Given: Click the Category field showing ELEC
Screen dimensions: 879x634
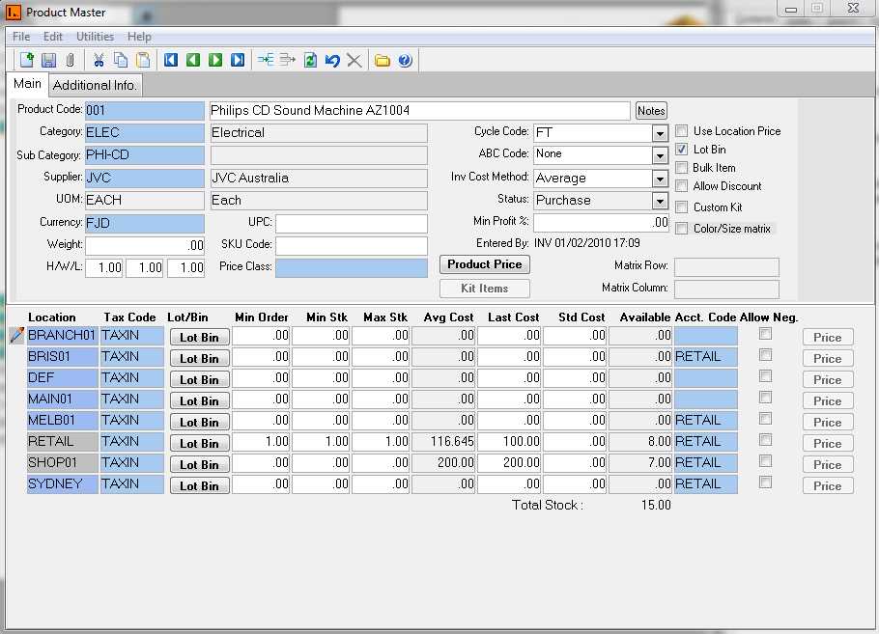Looking at the screenshot, I should [x=145, y=133].
